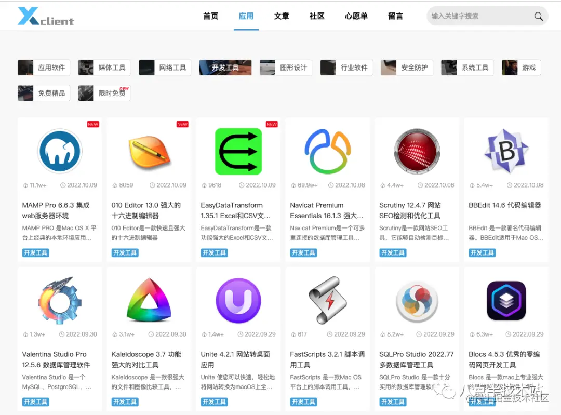Click 开发工具 tag under BBEdit
This screenshot has width=561, height=415.
coord(482,252)
